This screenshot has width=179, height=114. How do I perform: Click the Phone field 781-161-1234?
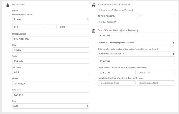[51, 84]
